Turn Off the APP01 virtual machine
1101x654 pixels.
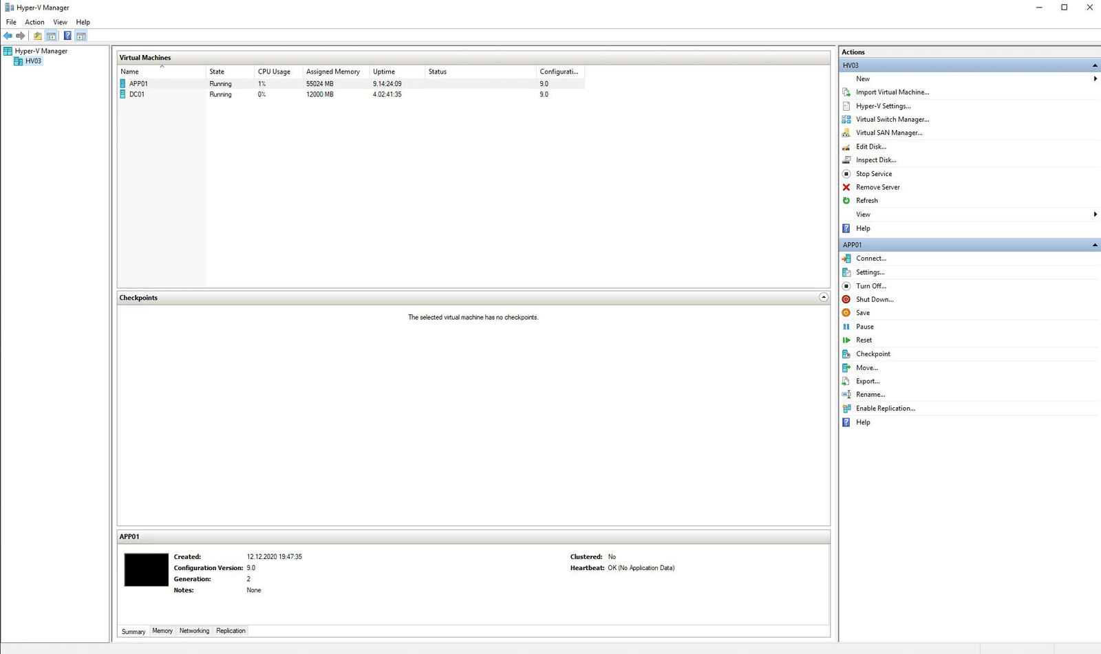click(x=871, y=286)
